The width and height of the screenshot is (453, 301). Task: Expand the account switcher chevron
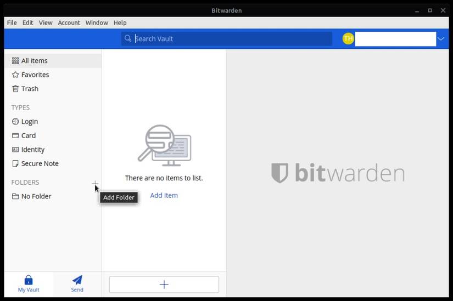click(440, 39)
